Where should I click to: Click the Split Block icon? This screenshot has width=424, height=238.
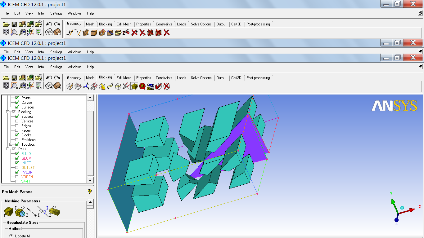tap(78, 86)
